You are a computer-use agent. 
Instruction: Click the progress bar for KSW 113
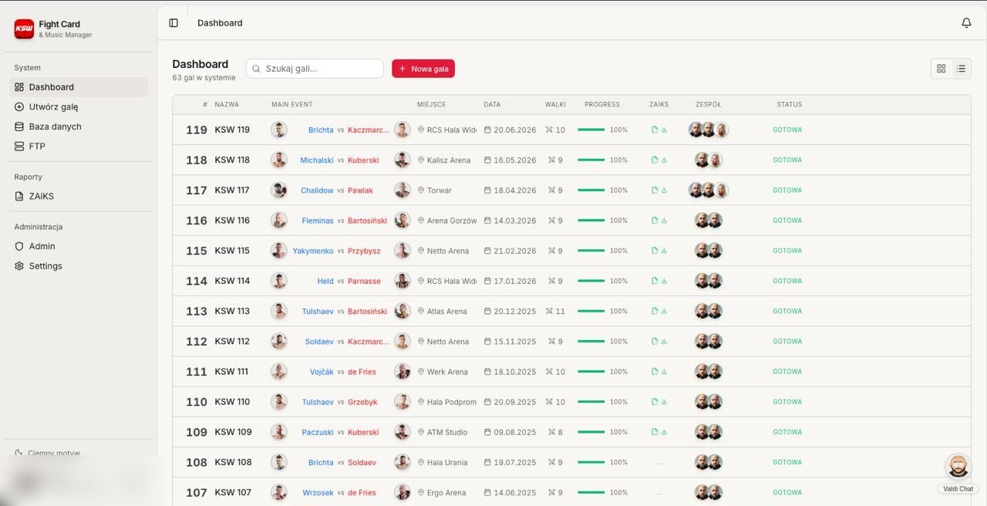pyautogui.click(x=591, y=312)
